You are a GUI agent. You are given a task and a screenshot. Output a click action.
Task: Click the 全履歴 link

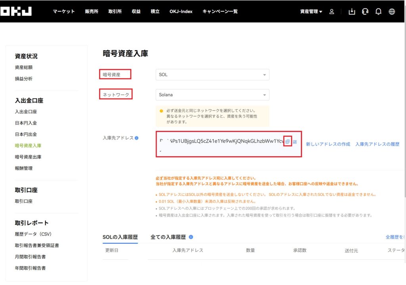pyautogui.click(x=396, y=237)
